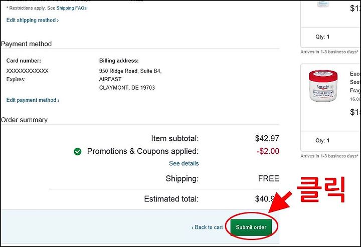Screen dimensions: 361x247
Task: Click the Order summary section heading
Action: coord(24,120)
